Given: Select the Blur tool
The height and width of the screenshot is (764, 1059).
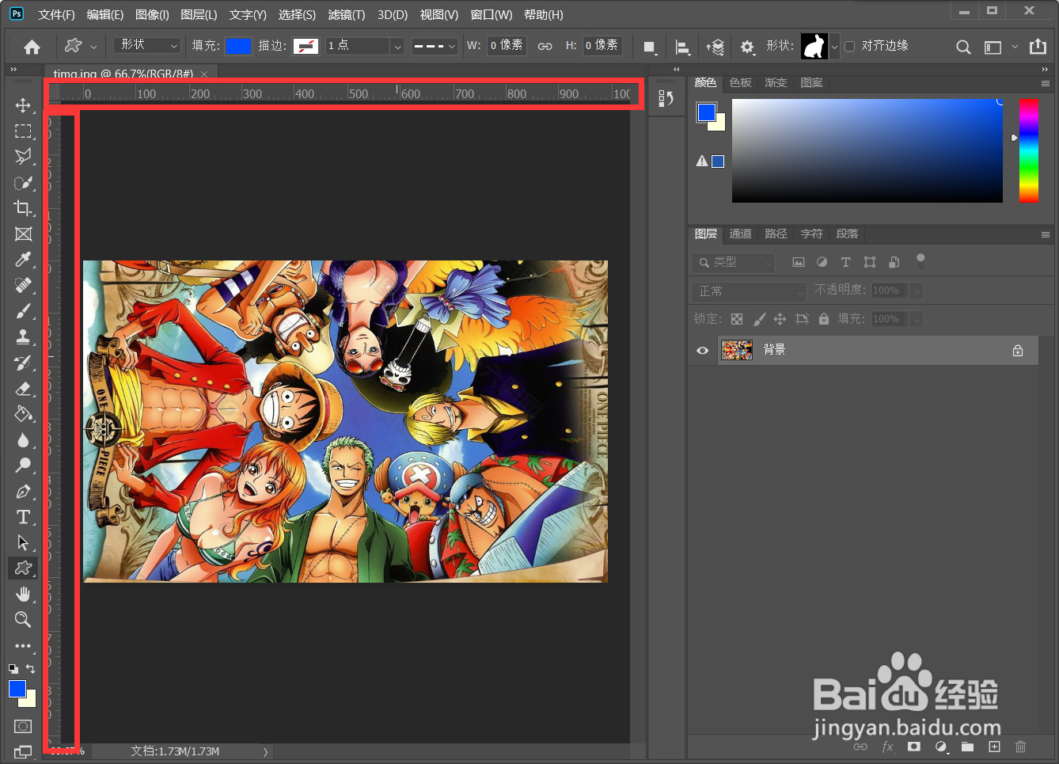Looking at the screenshot, I should point(23,440).
